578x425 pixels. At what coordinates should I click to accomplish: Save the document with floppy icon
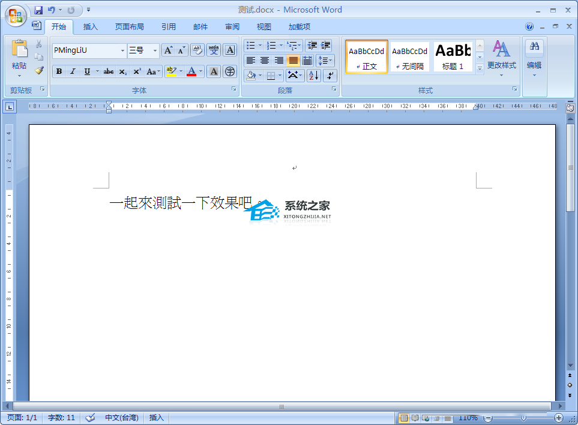pyautogui.click(x=38, y=10)
